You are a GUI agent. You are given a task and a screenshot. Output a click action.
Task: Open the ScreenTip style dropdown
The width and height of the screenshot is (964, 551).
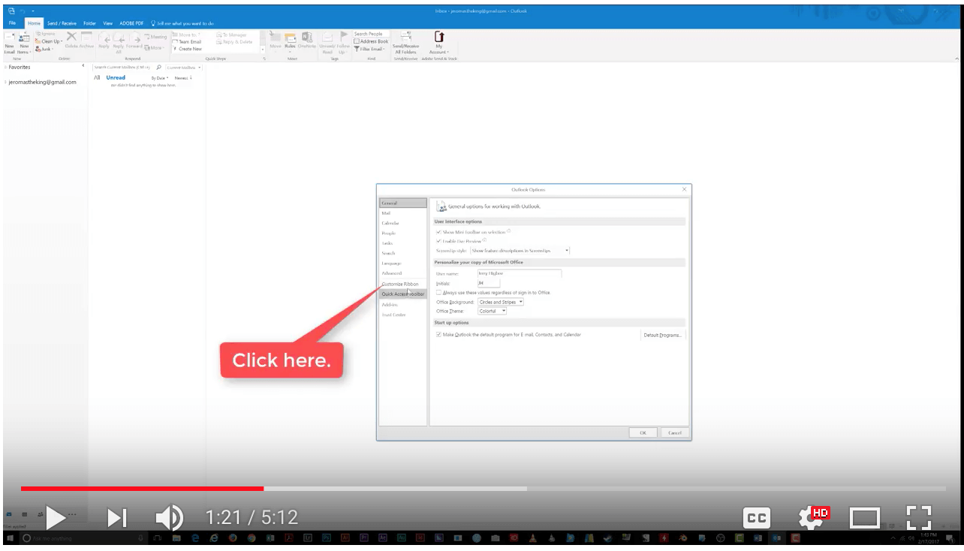pos(566,251)
